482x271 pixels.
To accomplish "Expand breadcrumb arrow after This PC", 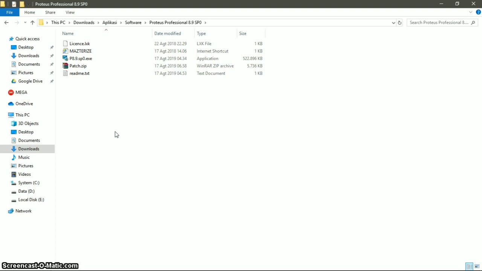I will [x=69, y=23].
